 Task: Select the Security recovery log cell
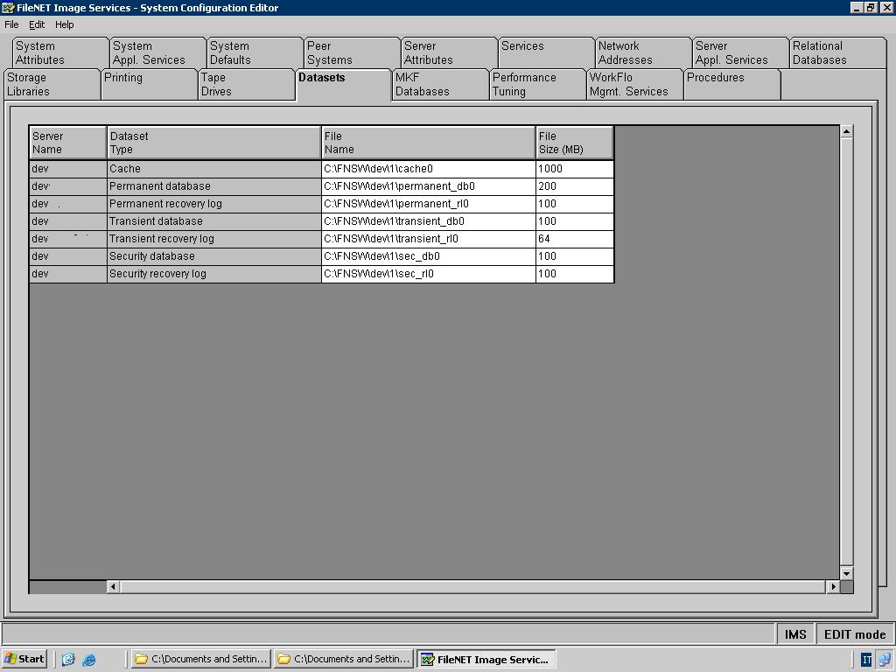214,274
